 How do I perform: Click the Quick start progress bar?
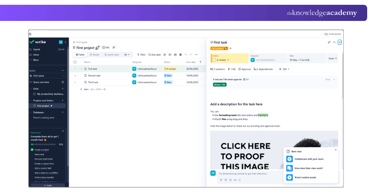(x=43, y=144)
